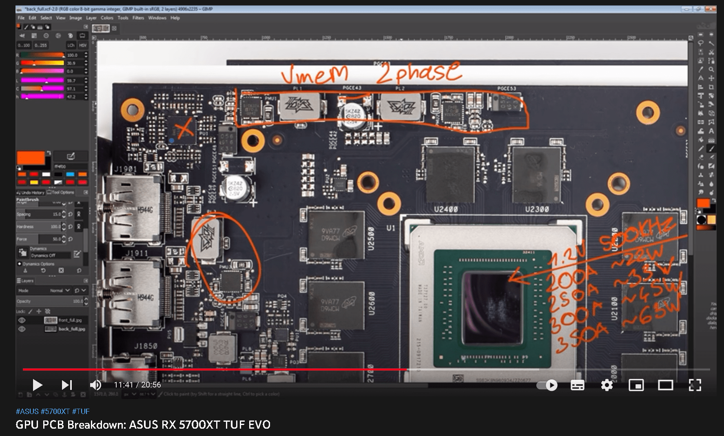Play the video
The image size is (724, 436).
click(37, 385)
